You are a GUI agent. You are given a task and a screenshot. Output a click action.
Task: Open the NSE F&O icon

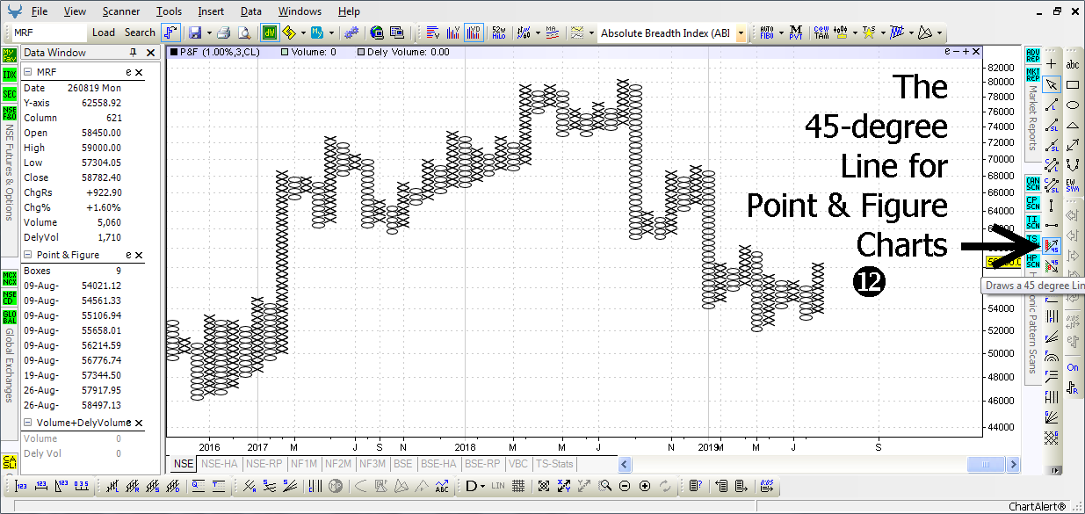pos(10,113)
